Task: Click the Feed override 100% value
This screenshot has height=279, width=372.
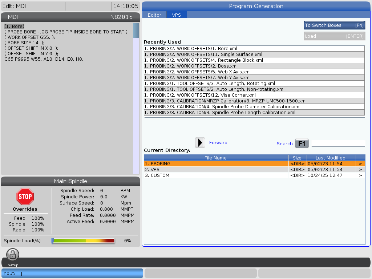Action: [38, 218]
